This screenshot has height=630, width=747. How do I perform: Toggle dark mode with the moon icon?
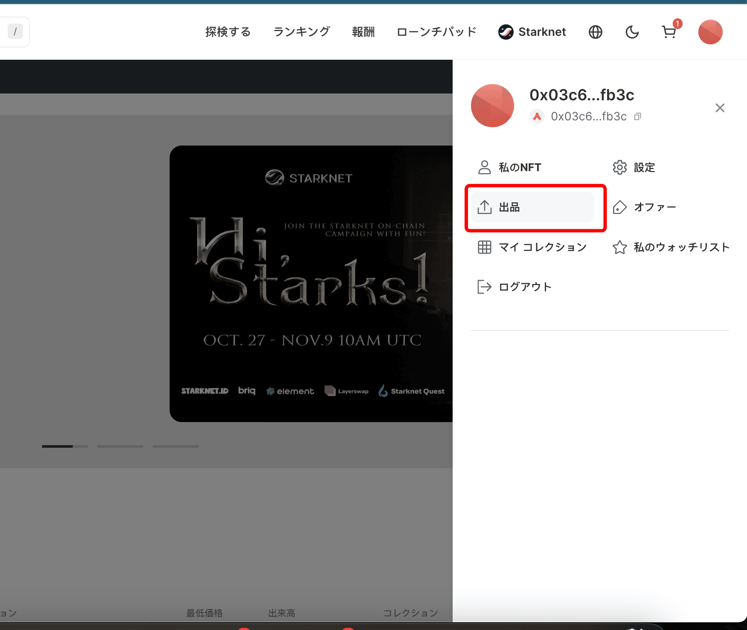point(632,32)
